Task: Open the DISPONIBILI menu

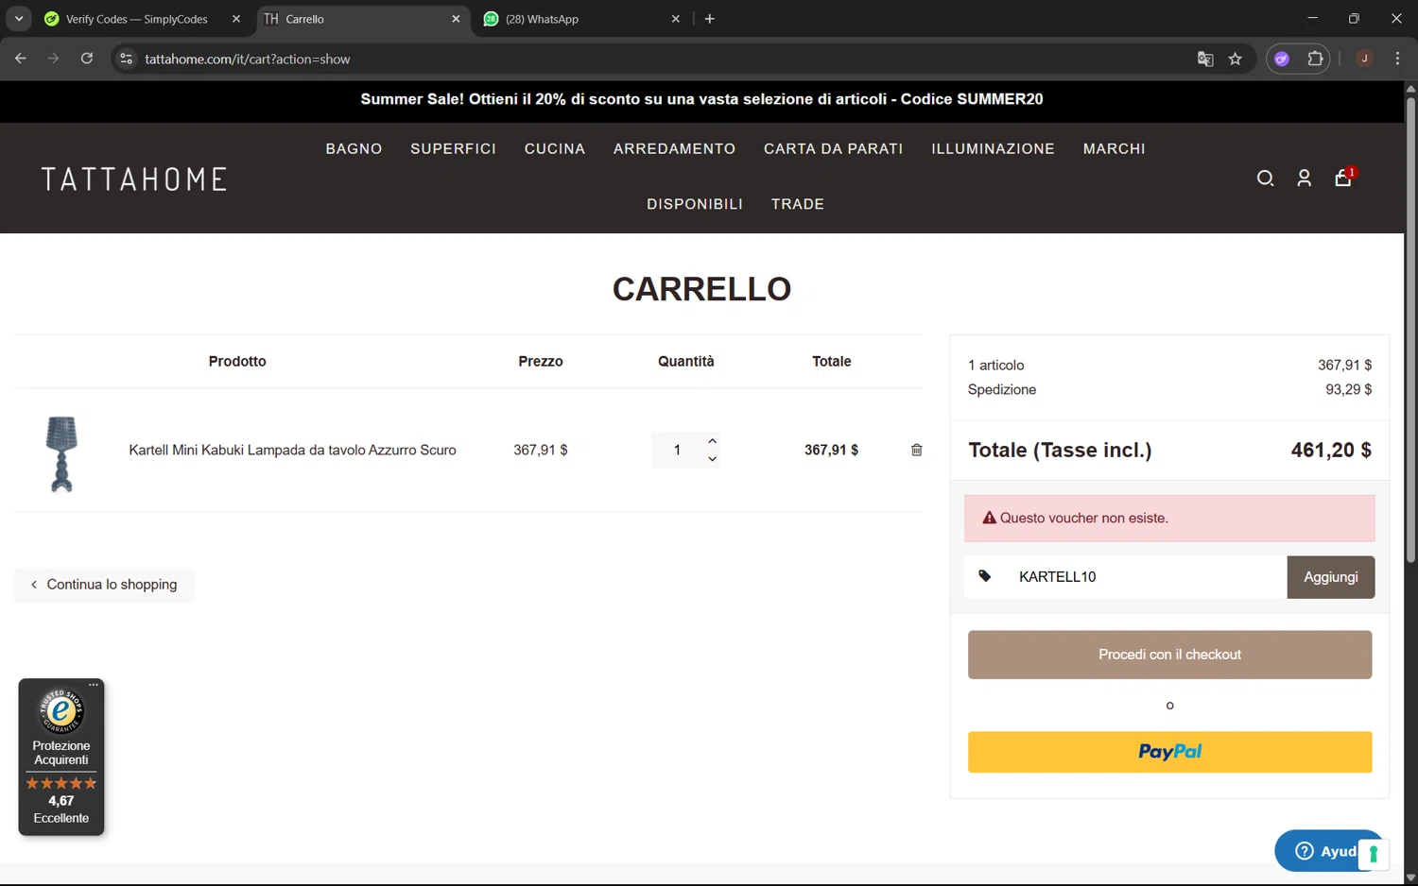Action: [x=695, y=204]
